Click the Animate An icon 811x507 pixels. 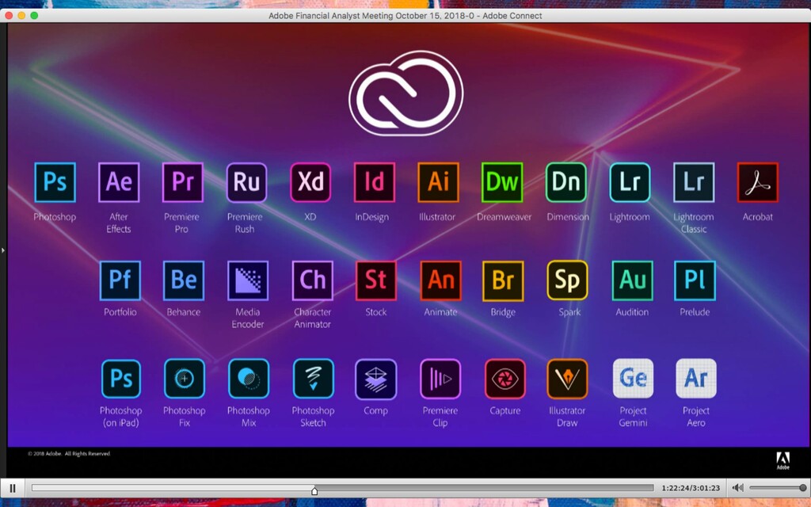pyautogui.click(x=440, y=280)
